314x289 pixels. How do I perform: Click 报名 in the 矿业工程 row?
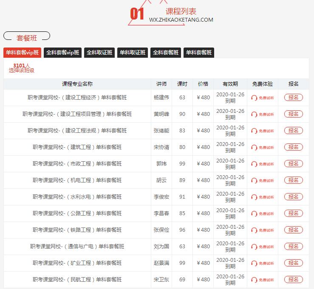click(x=293, y=263)
